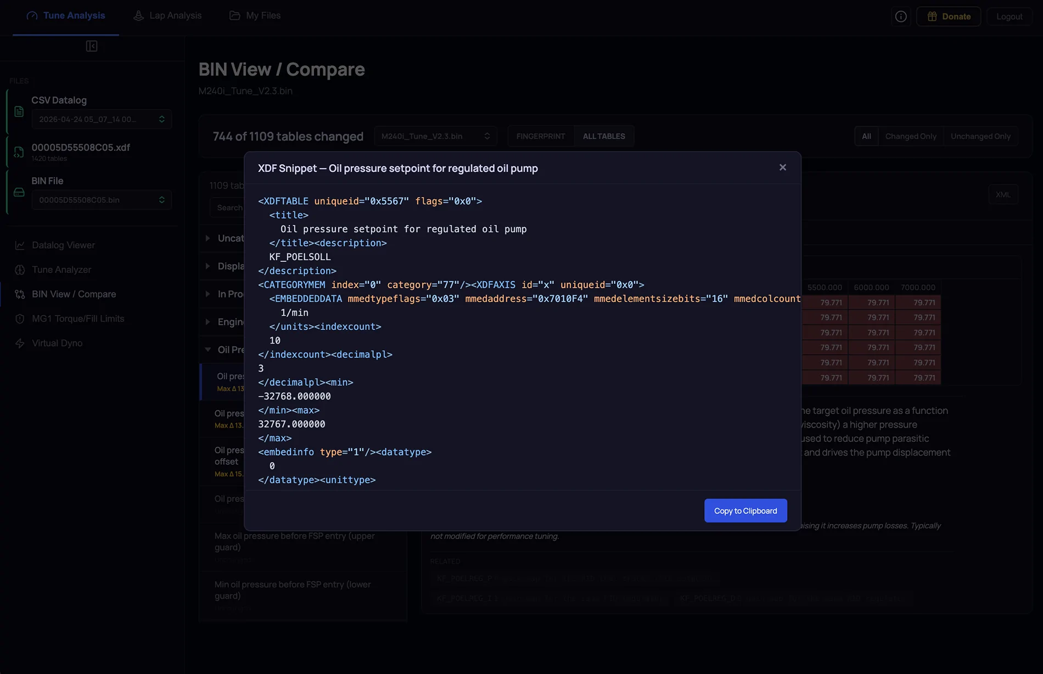Click the Donate button
This screenshot has width=1043, height=674.
pos(949,16)
